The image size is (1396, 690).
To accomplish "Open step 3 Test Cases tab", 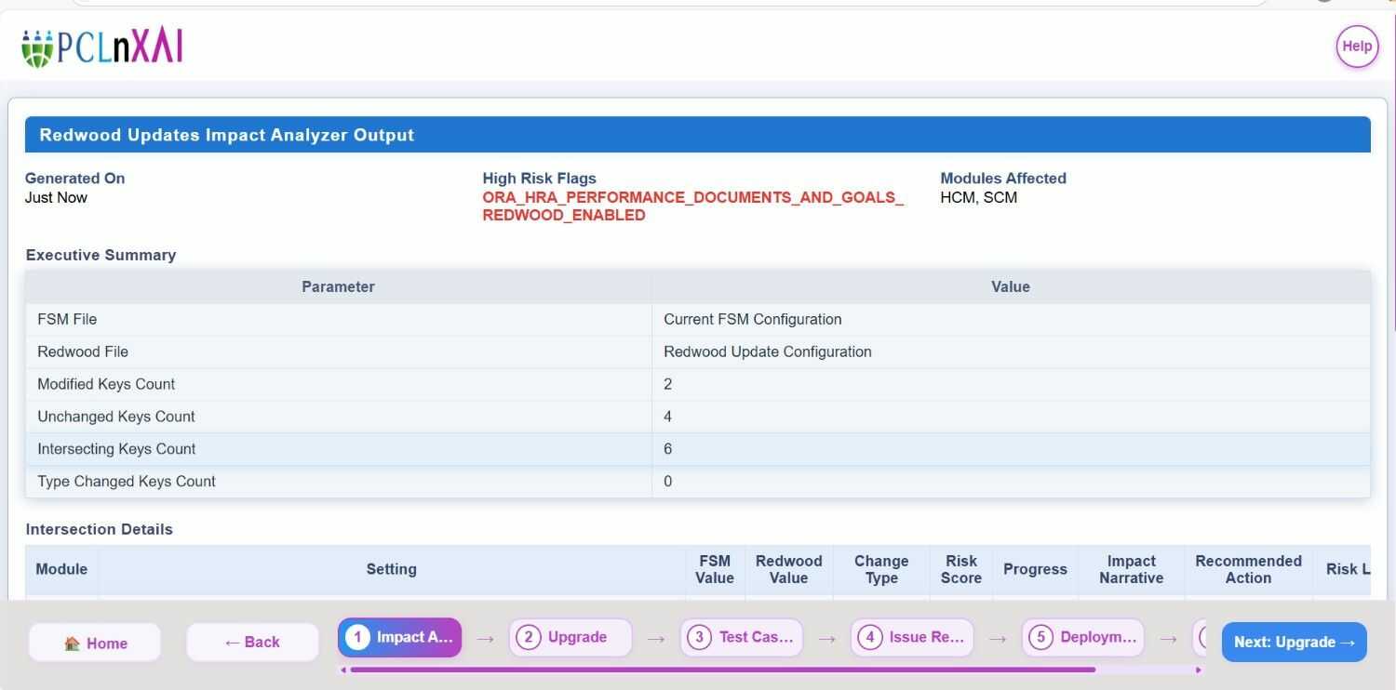I will tap(741, 638).
